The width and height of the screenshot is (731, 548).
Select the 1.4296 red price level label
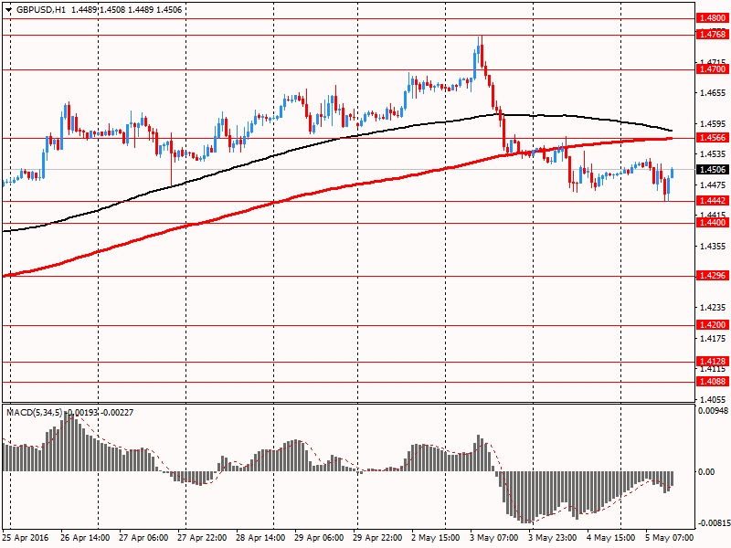click(713, 276)
